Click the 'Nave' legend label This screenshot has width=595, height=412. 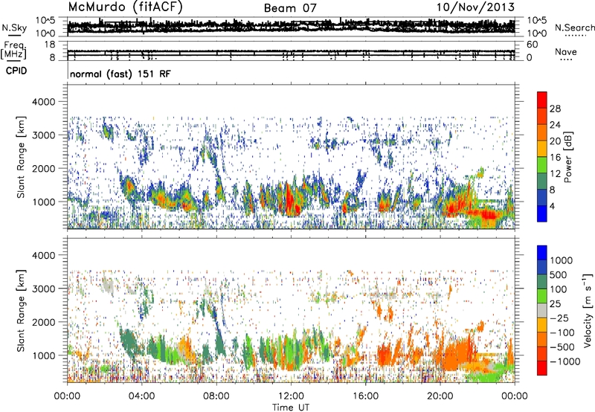point(566,51)
